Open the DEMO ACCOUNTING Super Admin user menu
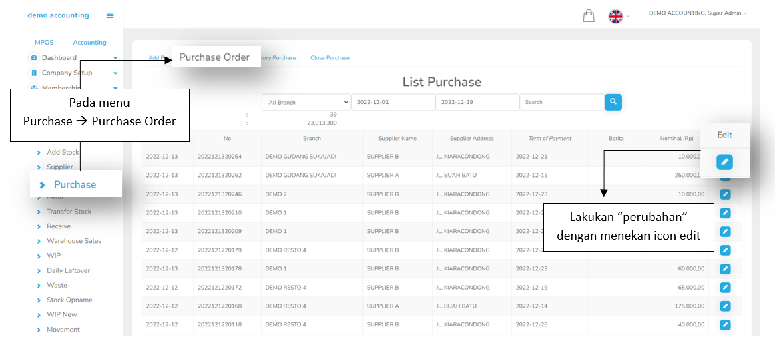 click(697, 13)
